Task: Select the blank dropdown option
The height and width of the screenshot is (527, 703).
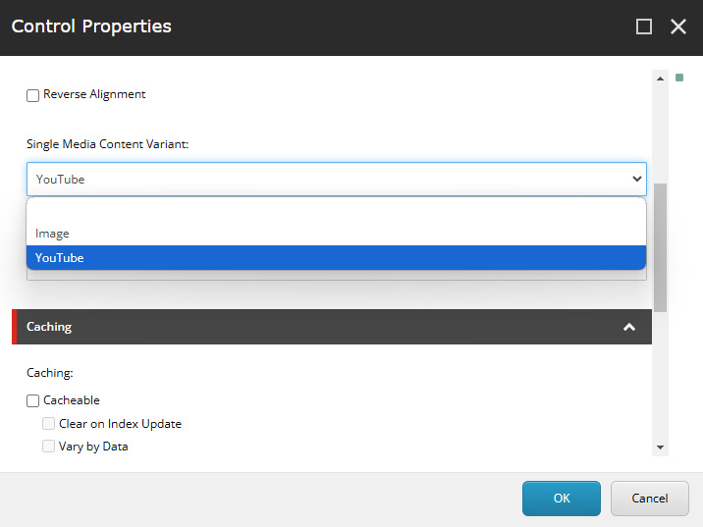Action: pyautogui.click(x=336, y=210)
